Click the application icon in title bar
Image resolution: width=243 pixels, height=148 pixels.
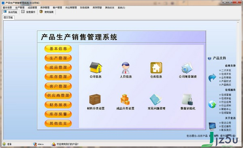tap(3, 3)
